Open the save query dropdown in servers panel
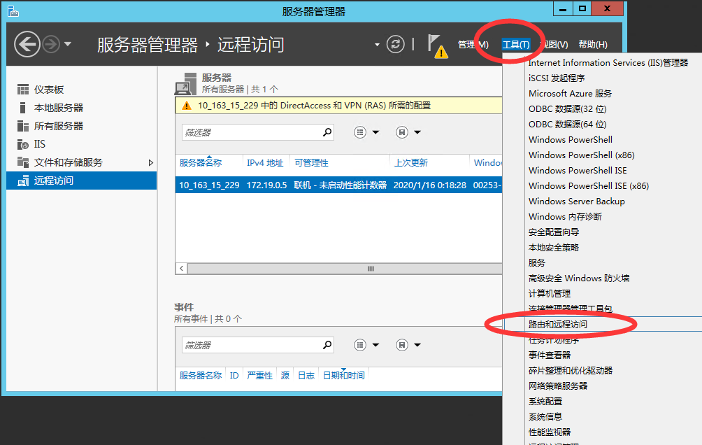The image size is (702, 445). click(408, 132)
